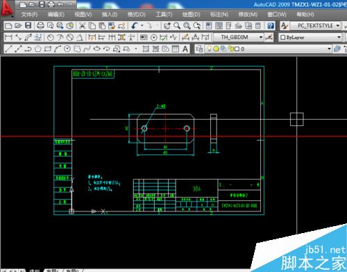Click the Text Style icon beside PC_TEXTSTYLE
Screen dimensions: 347x272
click(x=284, y=26)
